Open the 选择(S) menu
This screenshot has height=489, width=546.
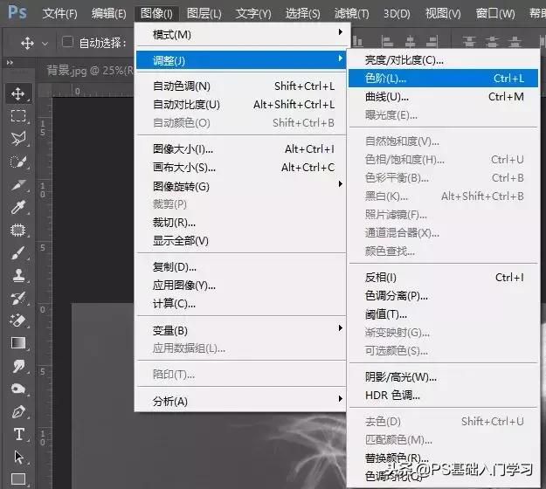(302, 14)
